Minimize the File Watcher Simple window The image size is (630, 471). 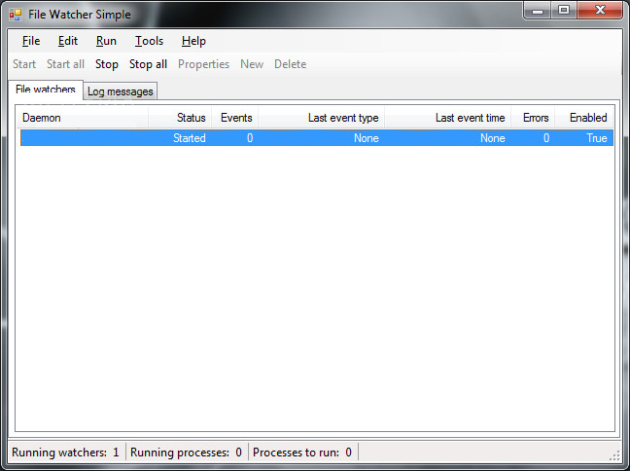tap(538, 11)
